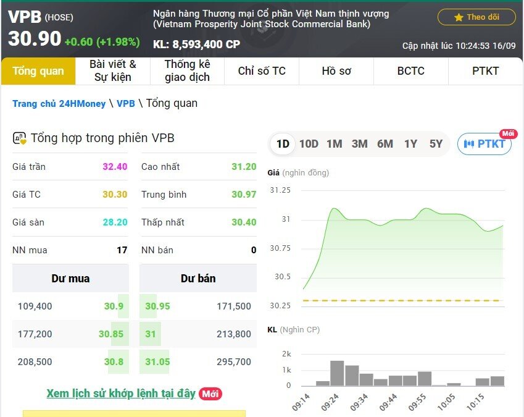Click the volume figure KL: 8,593,400 CP

tap(196, 44)
